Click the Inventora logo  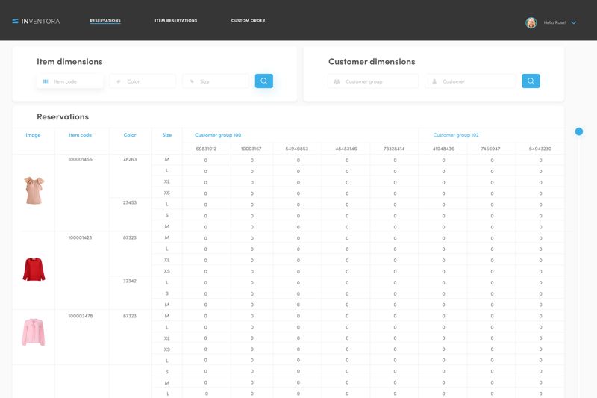click(x=36, y=22)
